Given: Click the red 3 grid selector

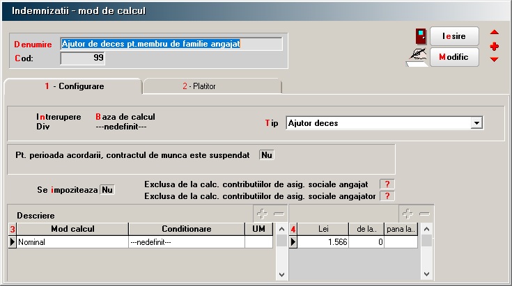Looking at the screenshot, I should point(13,229).
